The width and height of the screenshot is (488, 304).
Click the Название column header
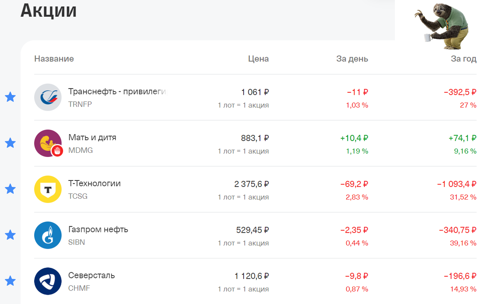pos(54,59)
